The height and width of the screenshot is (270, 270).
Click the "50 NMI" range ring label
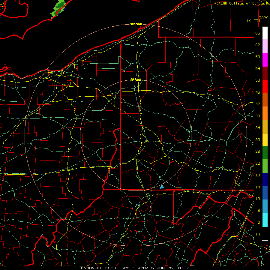click(136, 79)
